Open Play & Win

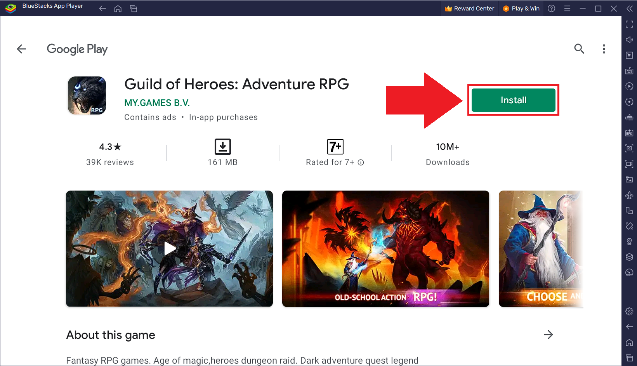[x=521, y=9]
